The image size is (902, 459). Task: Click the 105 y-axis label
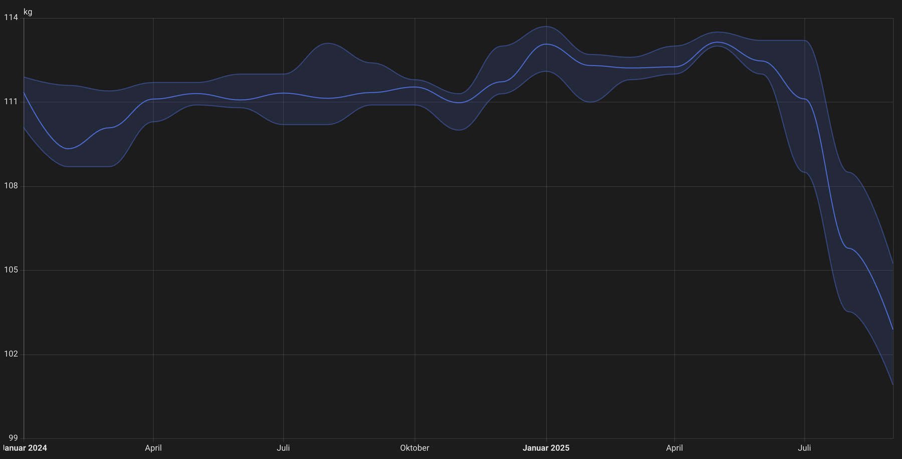(x=11, y=270)
